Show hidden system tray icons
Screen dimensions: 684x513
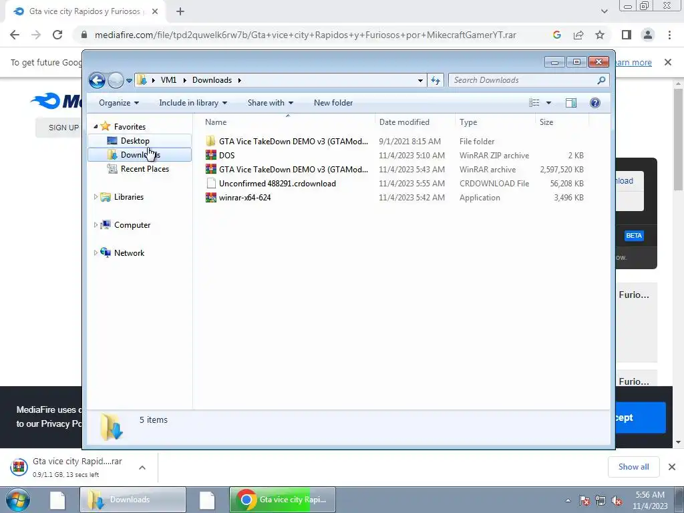coord(568,501)
